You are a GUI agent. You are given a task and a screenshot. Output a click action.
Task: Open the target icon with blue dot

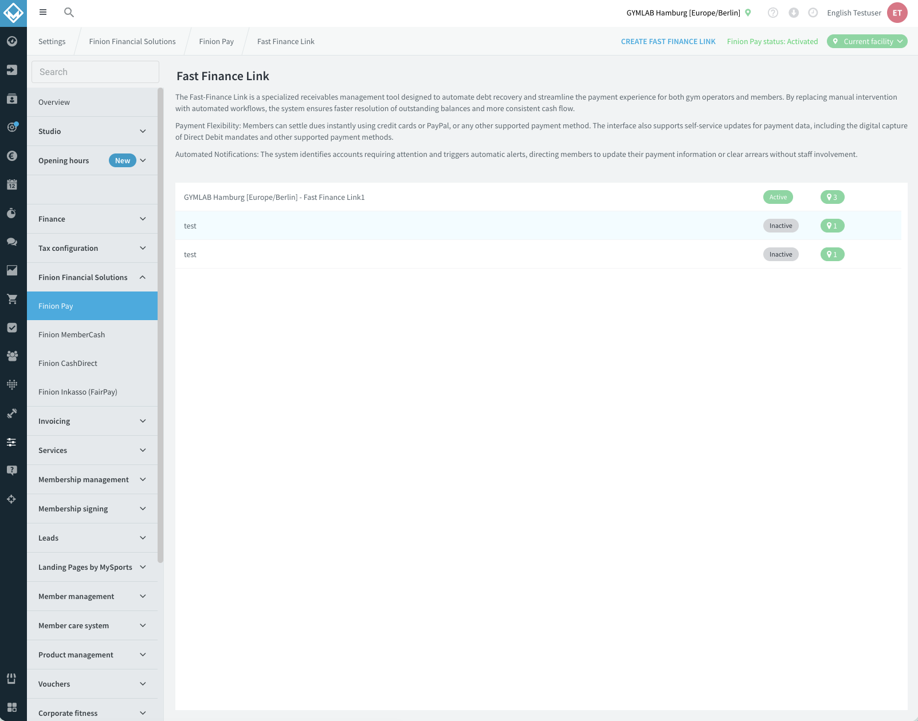12,127
